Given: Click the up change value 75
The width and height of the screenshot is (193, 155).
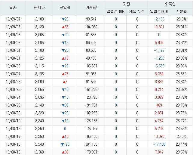Looking at the screenshot, I should [x=65, y=74].
